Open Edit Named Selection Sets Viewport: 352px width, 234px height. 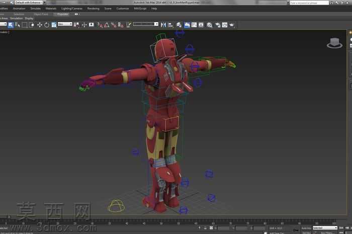[x=129, y=25]
